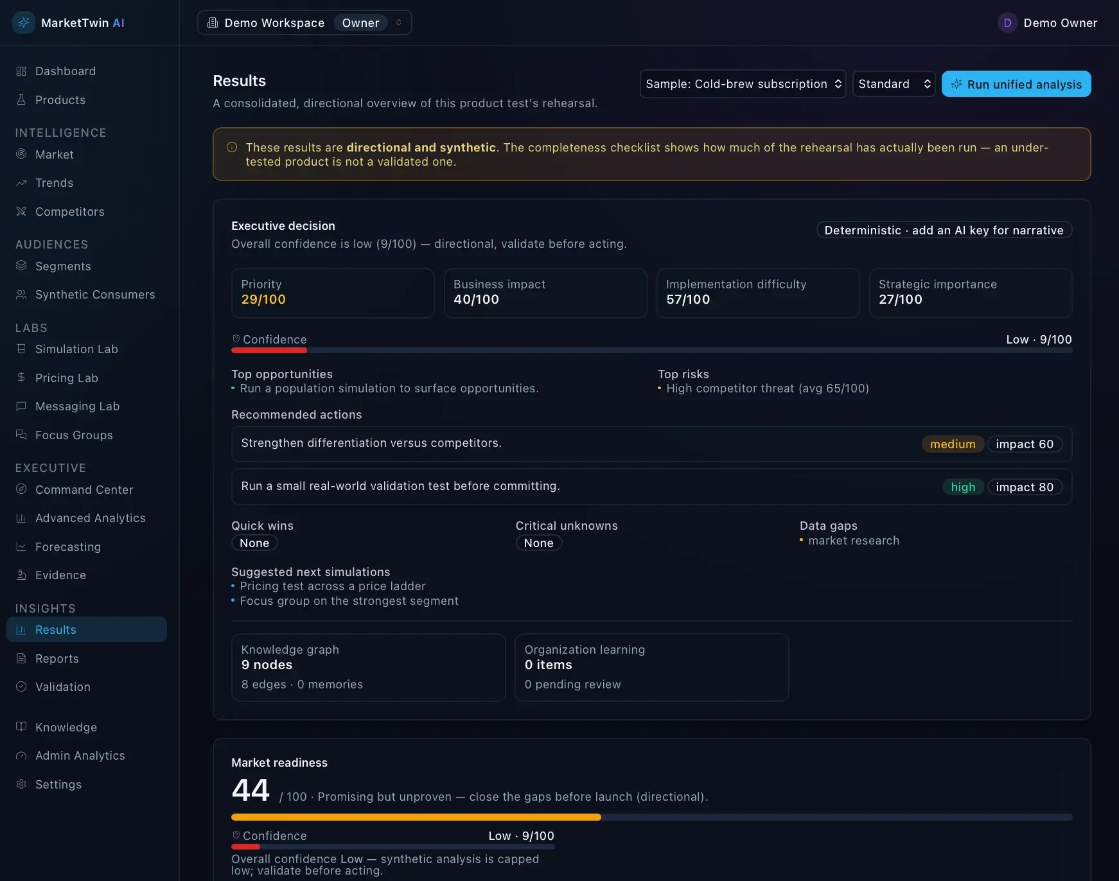Click the medium priority tag
This screenshot has height=881, width=1119.
point(953,444)
